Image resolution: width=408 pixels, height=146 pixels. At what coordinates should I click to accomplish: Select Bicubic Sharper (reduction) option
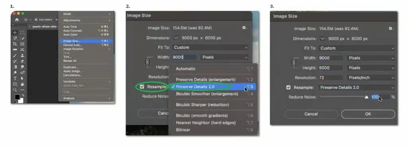(x=202, y=105)
